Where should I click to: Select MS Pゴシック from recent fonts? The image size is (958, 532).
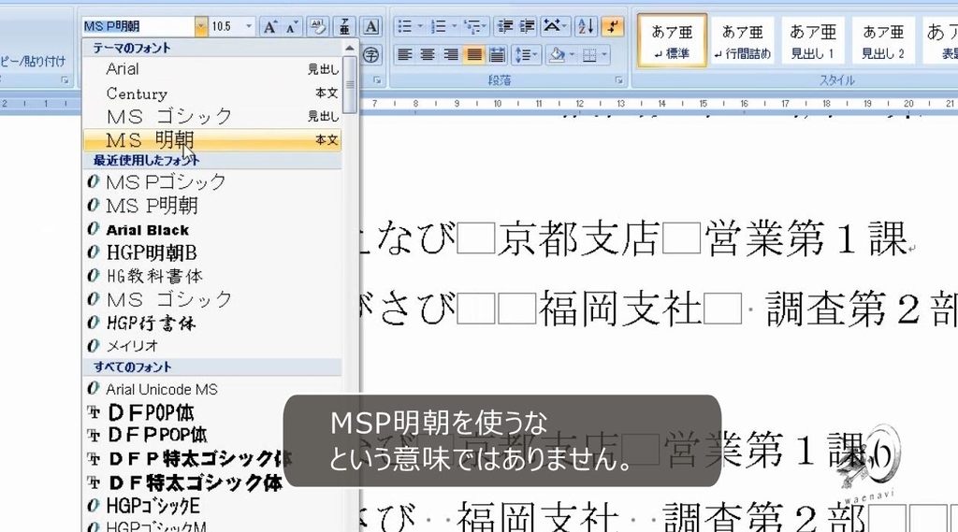(x=212, y=182)
